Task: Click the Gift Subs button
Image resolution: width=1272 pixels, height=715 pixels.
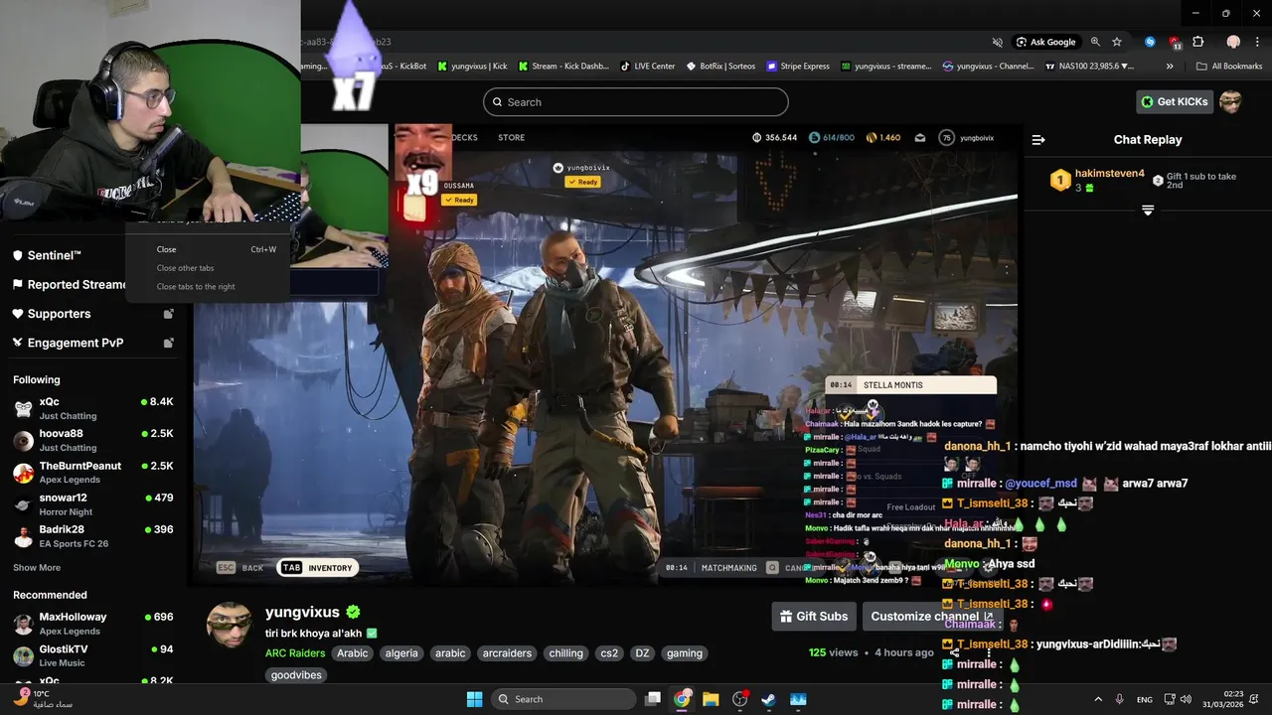Action: (814, 617)
